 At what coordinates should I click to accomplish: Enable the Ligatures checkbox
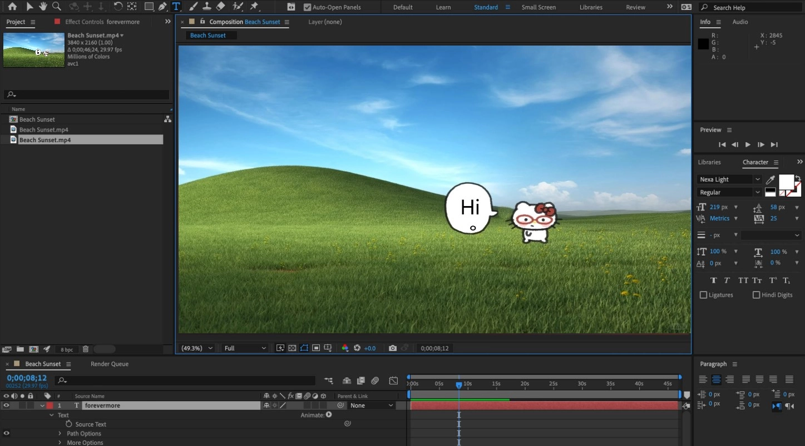tap(703, 295)
